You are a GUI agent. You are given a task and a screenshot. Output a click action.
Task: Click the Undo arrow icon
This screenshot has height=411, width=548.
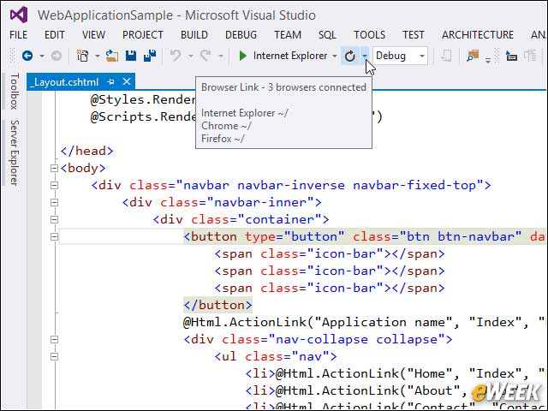click(176, 56)
